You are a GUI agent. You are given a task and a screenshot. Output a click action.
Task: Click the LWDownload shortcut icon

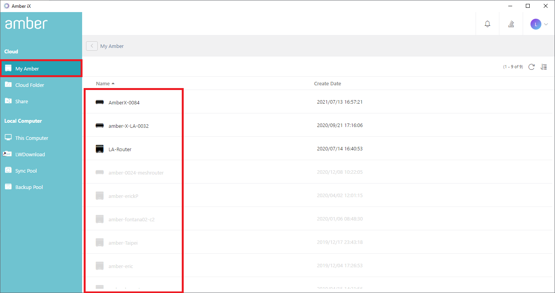coord(7,154)
